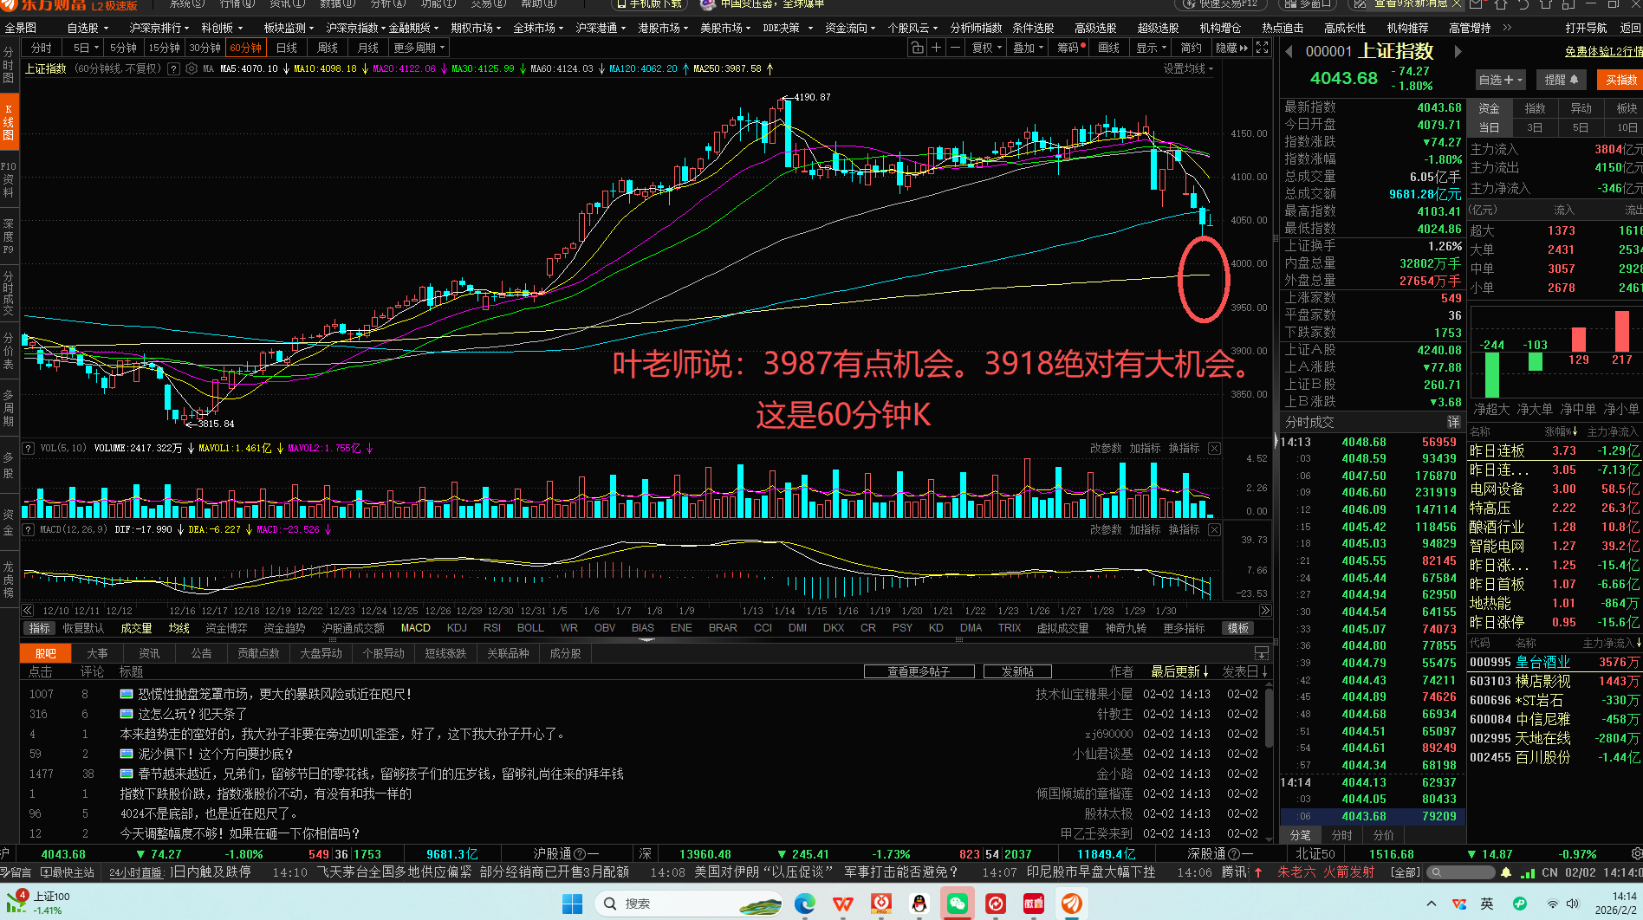Open the 自选股 menu dropdown
The height and width of the screenshot is (920, 1643).
[x=88, y=28]
